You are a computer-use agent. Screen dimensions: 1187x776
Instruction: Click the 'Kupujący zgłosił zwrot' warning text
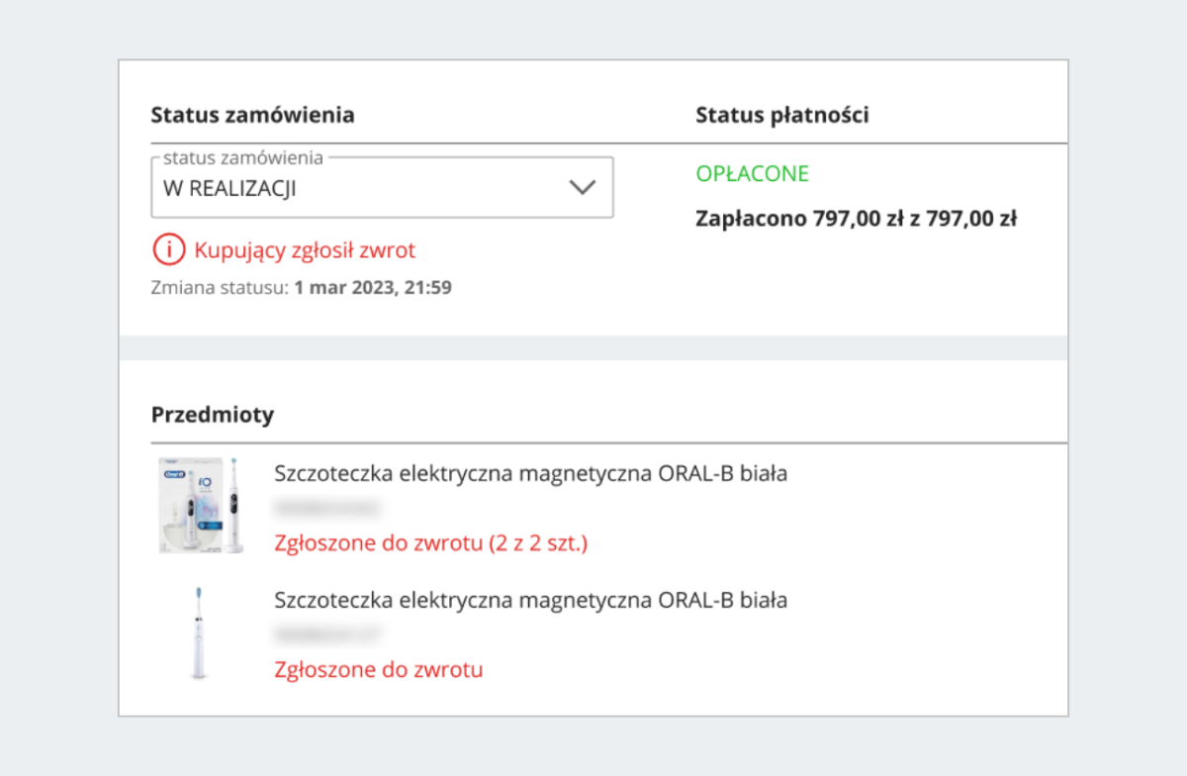[305, 250]
